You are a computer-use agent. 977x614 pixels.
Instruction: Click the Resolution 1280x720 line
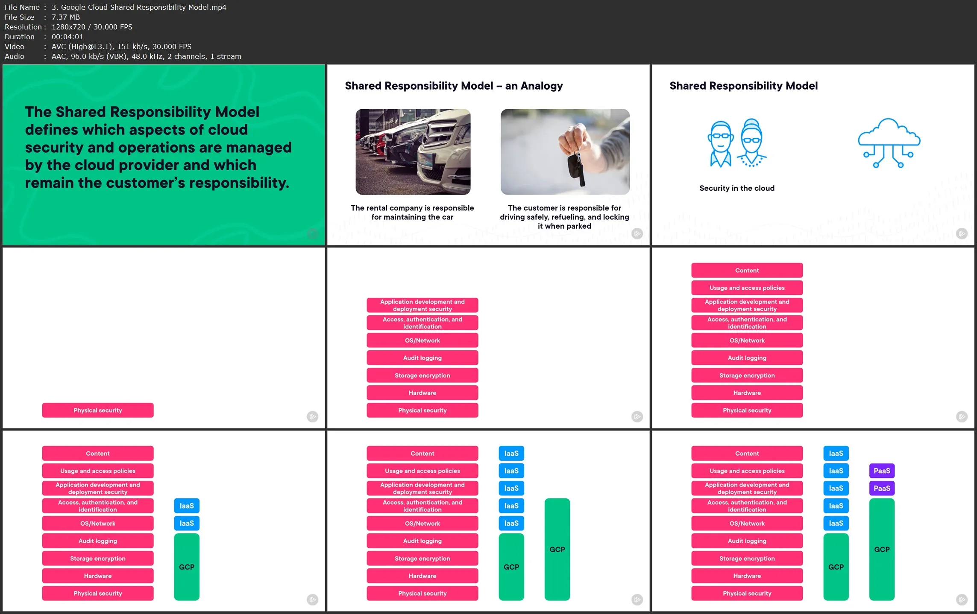pos(68,27)
